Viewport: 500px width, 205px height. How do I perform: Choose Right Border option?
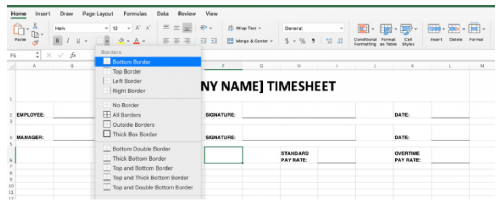(148, 91)
